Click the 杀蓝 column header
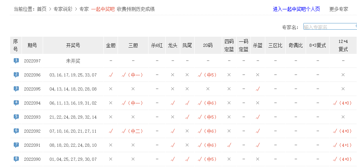The height and width of the screenshot is (167, 357). click(x=257, y=45)
